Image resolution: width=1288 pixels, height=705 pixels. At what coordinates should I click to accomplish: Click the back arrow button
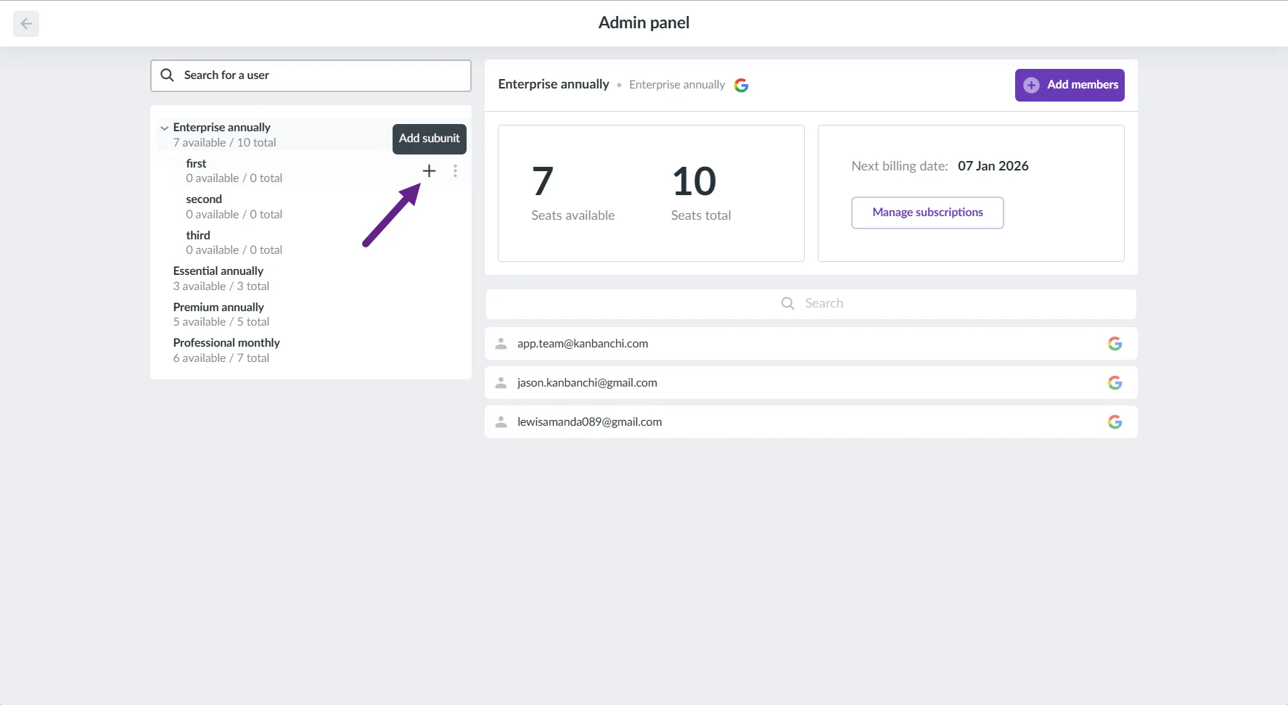coord(26,24)
